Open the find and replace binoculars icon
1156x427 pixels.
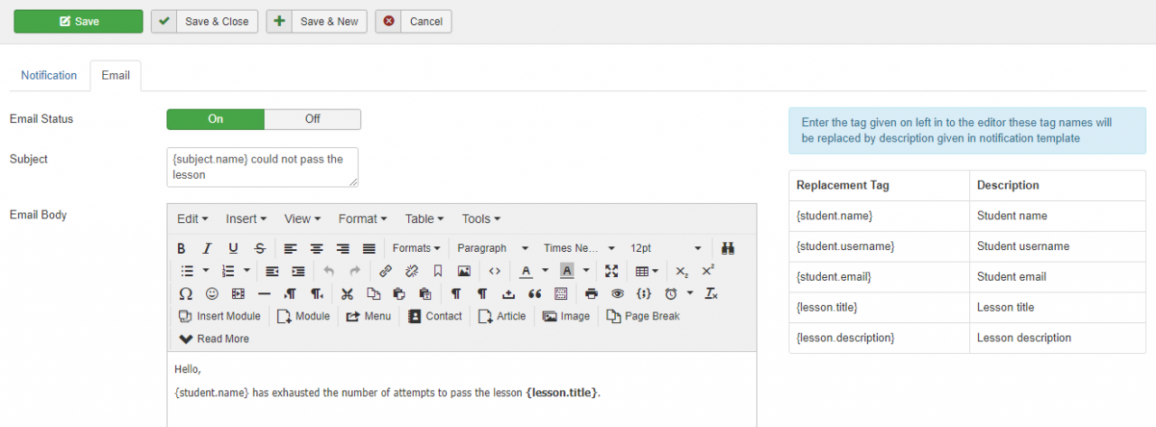728,248
